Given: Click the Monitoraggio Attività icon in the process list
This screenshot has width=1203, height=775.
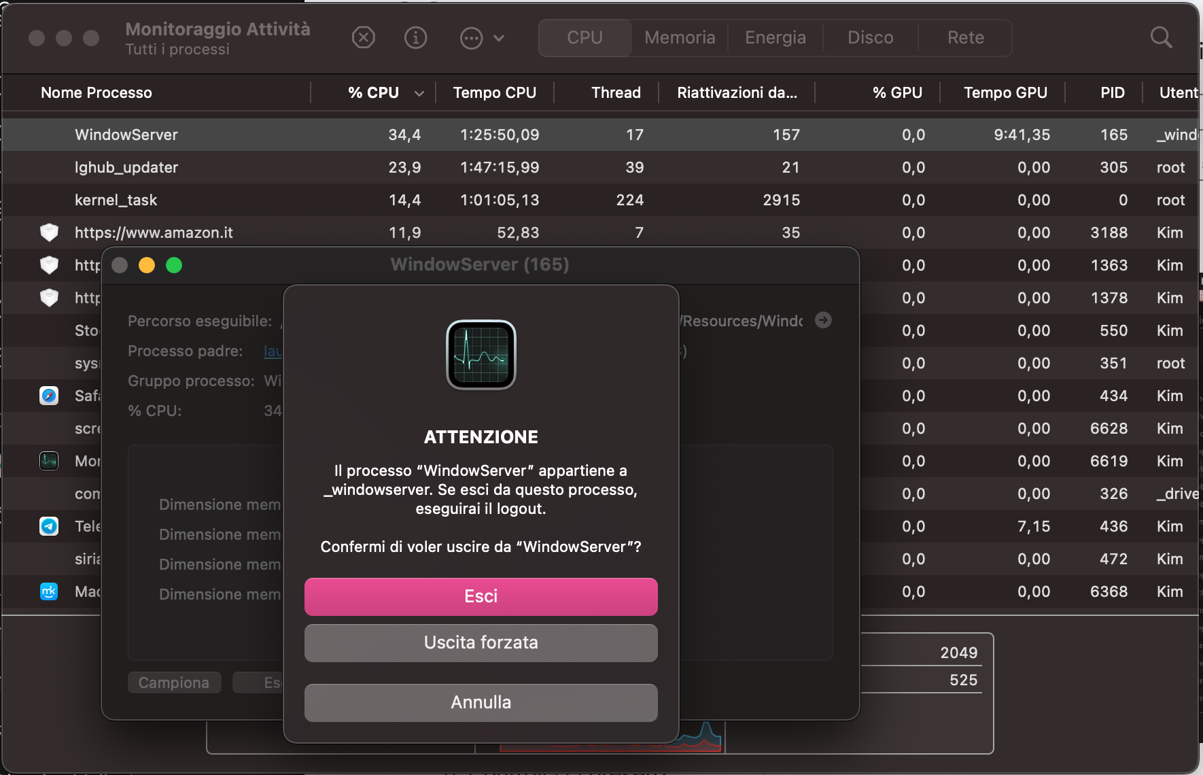Looking at the screenshot, I should pos(48,461).
